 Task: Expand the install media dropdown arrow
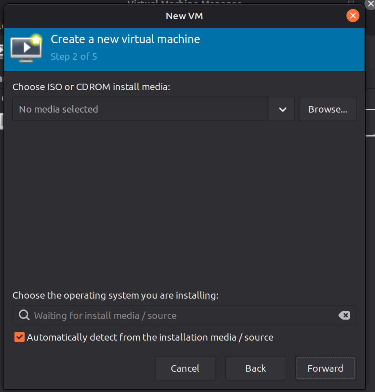pyautogui.click(x=282, y=109)
